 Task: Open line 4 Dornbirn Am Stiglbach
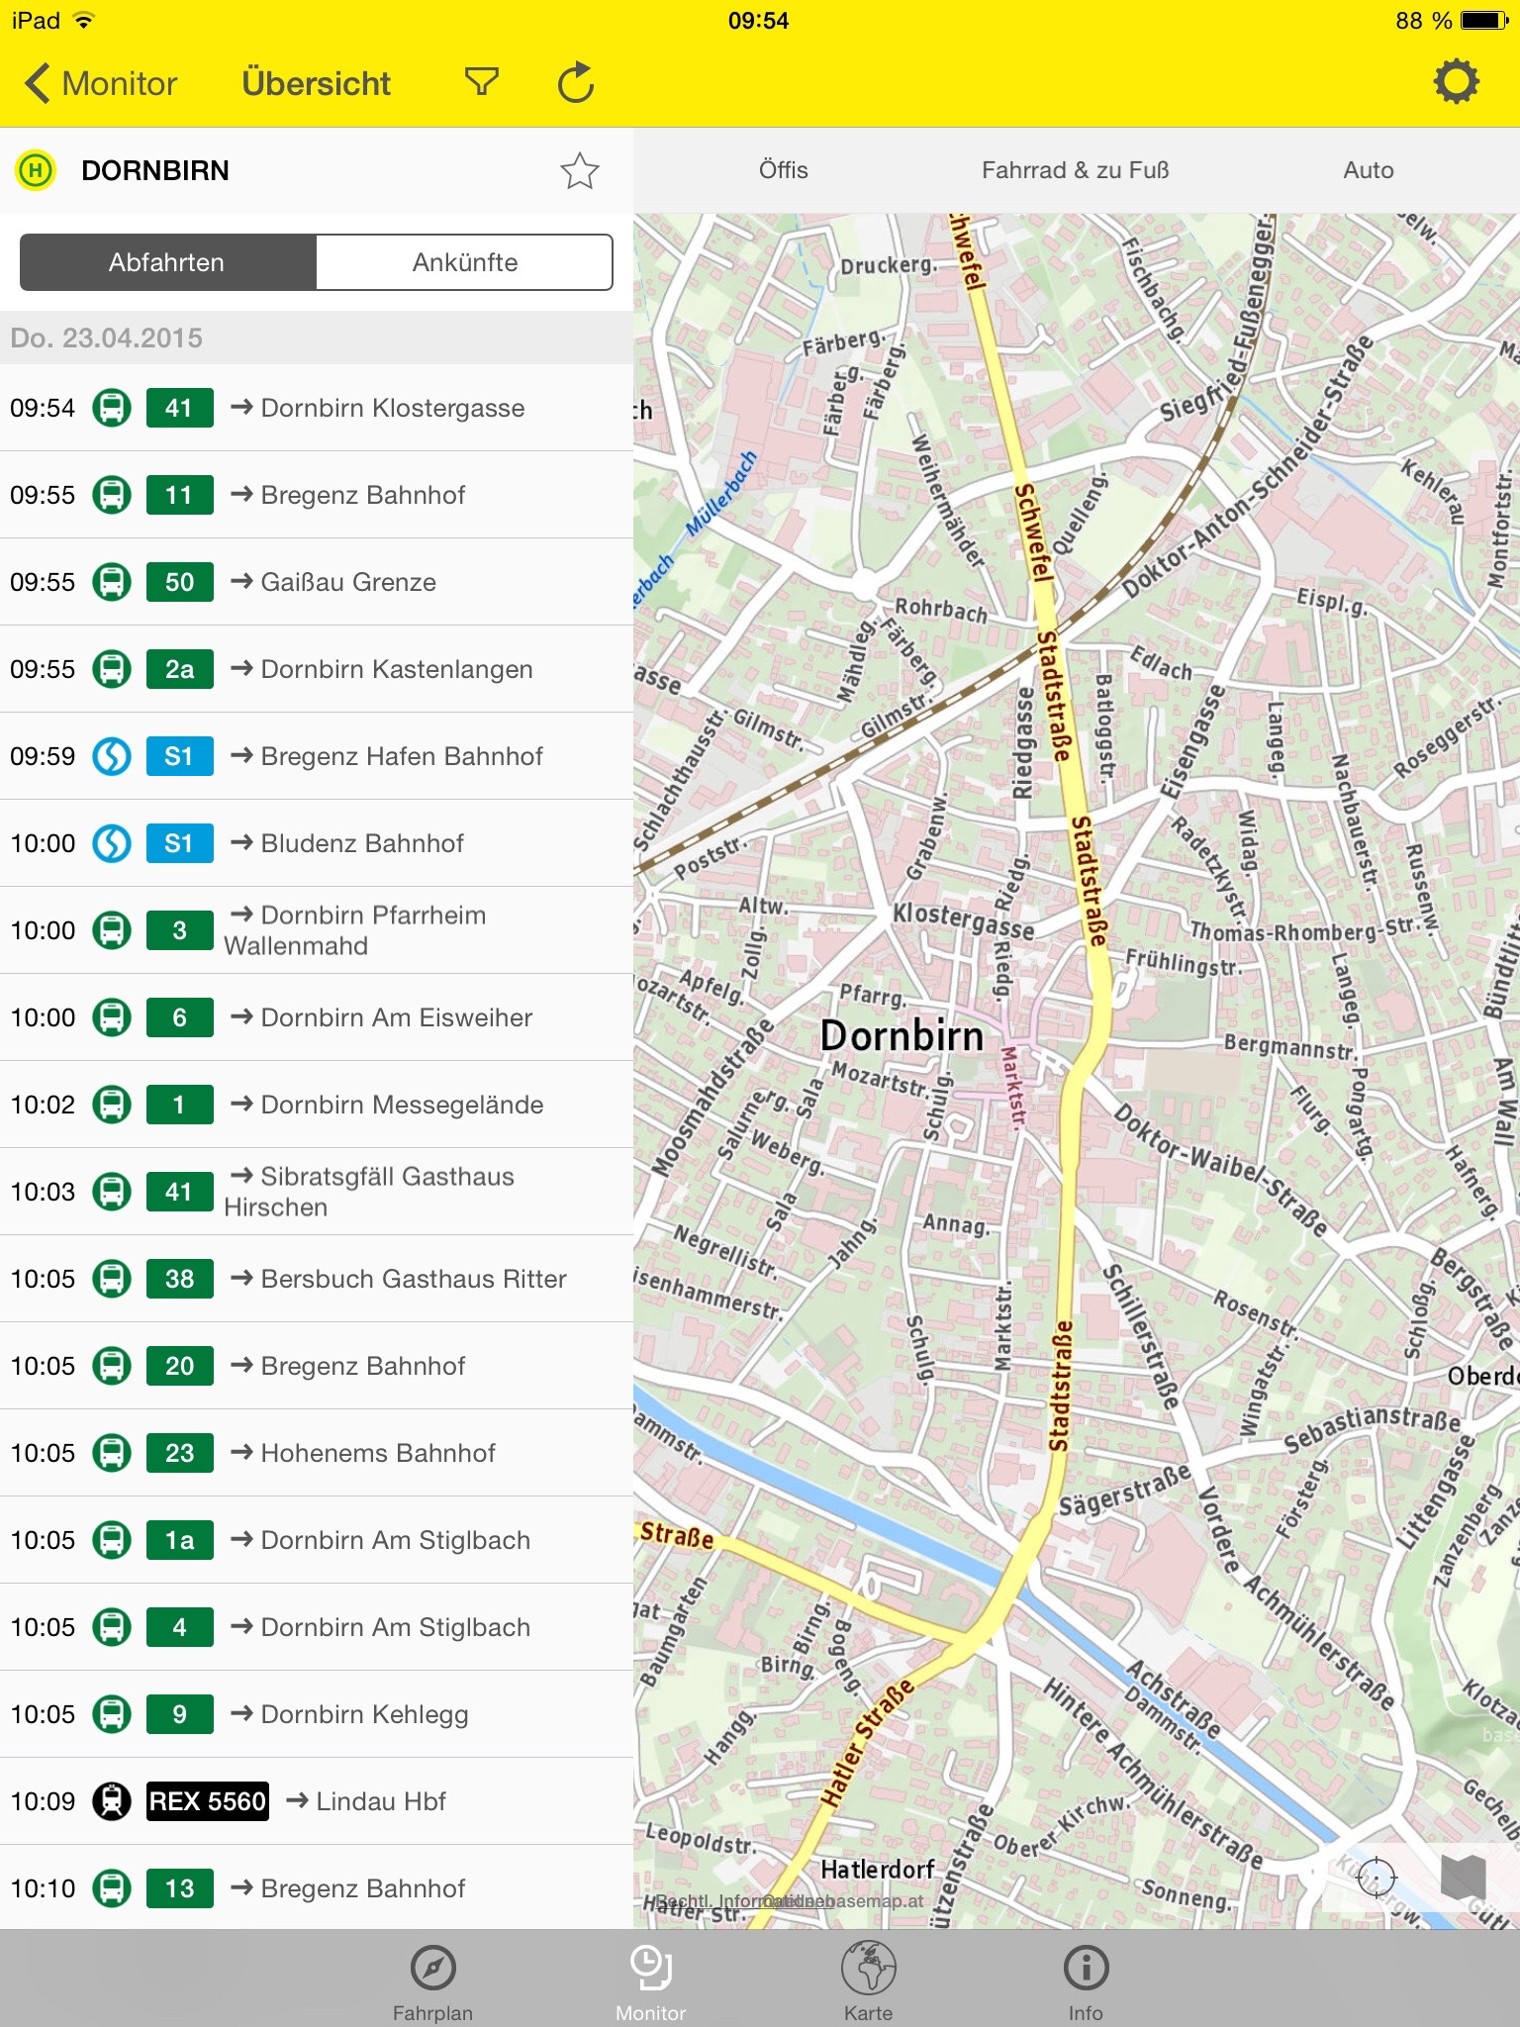[x=317, y=1627]
